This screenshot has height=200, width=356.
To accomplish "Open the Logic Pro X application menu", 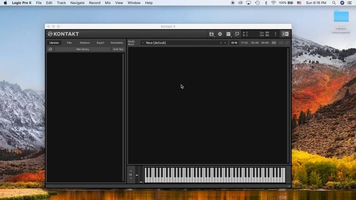I will (22, 3).
